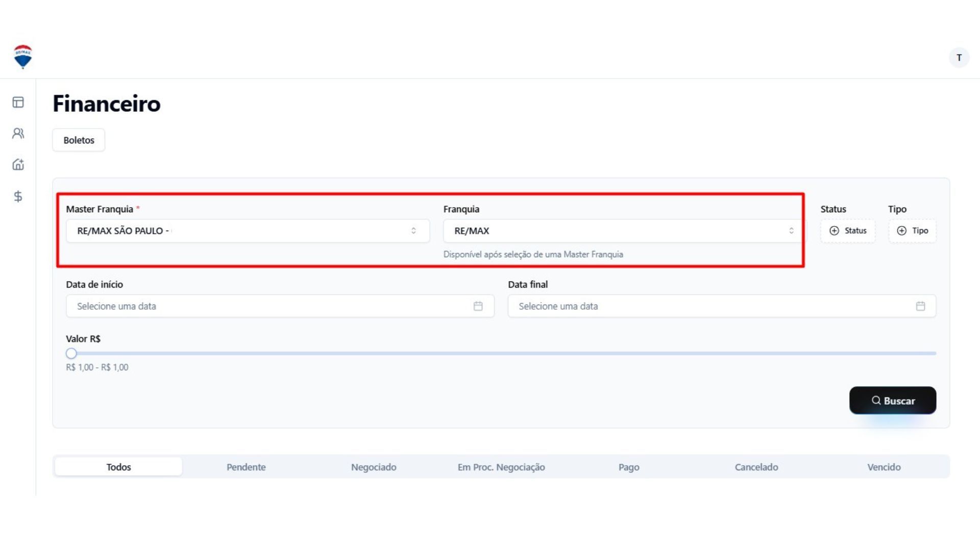This screenshot has height=551, width=980.
Task: Click the 'R$ 1,00 - R$ 1,00' value text
Action: click(x=97, y=367)
